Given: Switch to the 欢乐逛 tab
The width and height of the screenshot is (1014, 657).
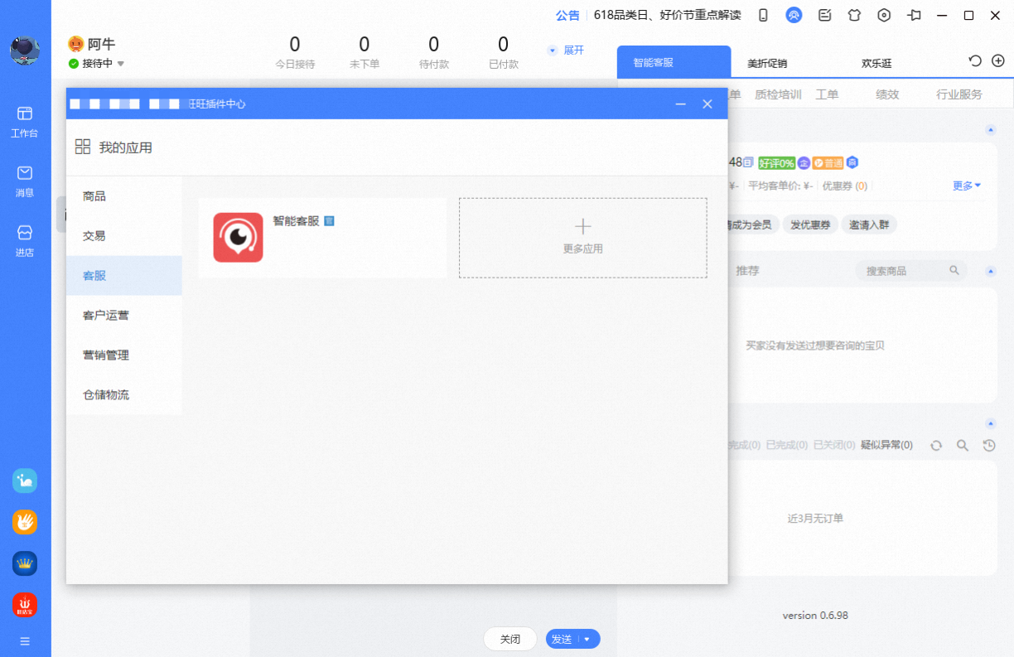Looking at the screenshot, I should point(876,63).
